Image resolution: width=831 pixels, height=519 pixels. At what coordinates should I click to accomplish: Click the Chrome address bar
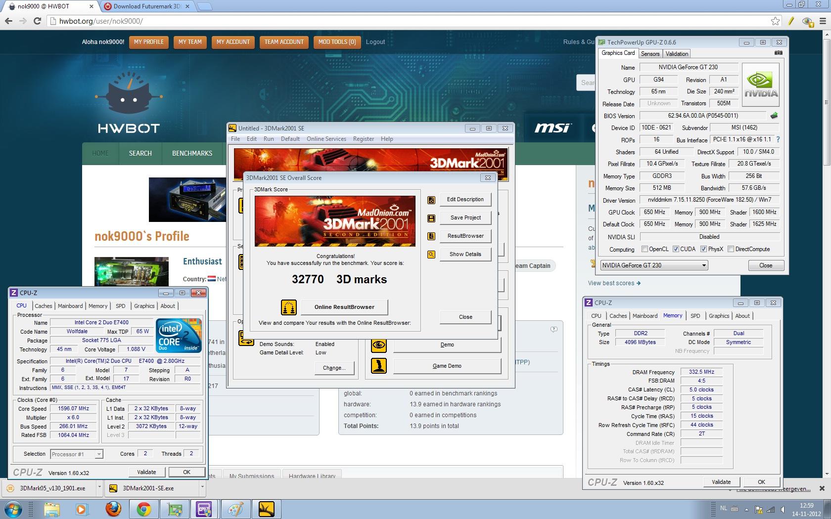tap(413, 21)
